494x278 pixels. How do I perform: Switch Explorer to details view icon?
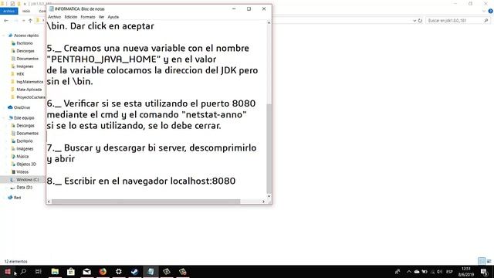[x=482, y=261]
